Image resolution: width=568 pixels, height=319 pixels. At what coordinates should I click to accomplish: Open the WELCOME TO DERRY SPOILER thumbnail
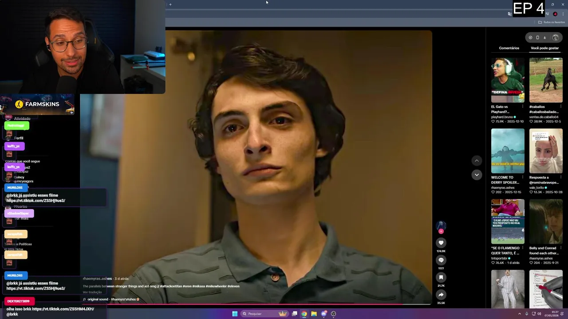[508, 151]
